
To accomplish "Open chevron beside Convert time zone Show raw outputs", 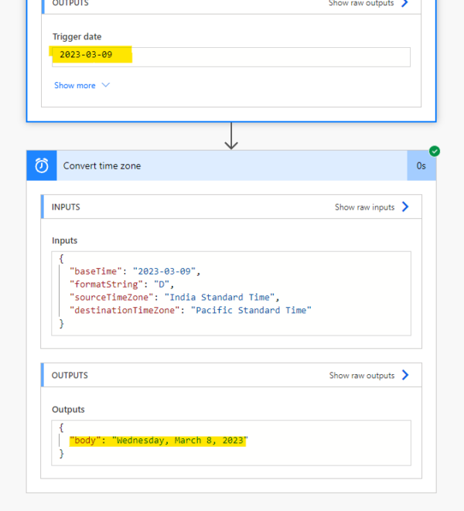I will tap(405, 375).
